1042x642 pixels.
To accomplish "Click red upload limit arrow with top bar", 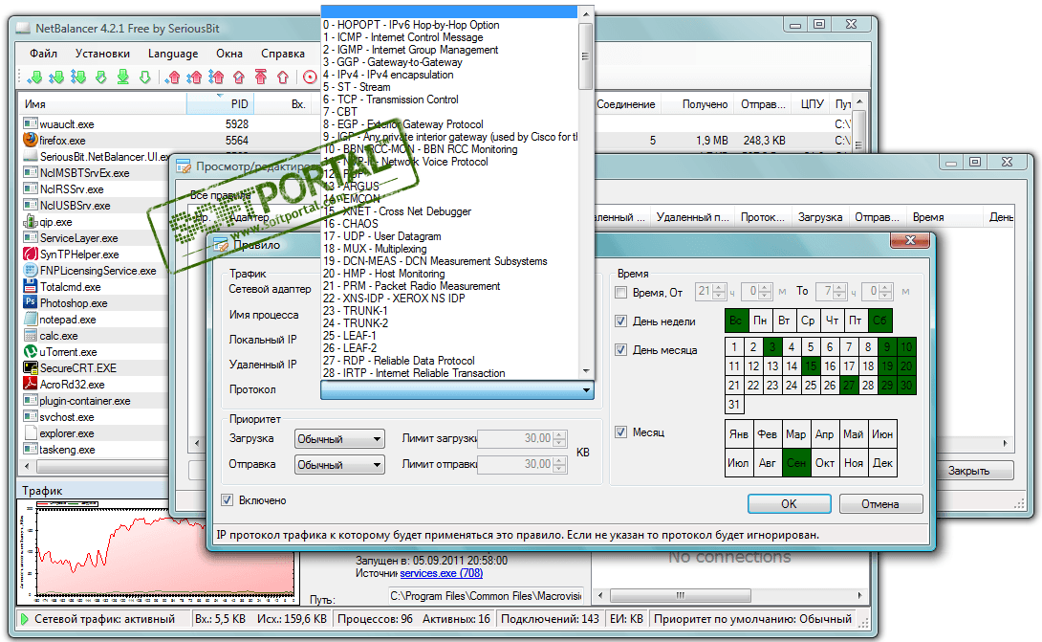I will (261, 77).
